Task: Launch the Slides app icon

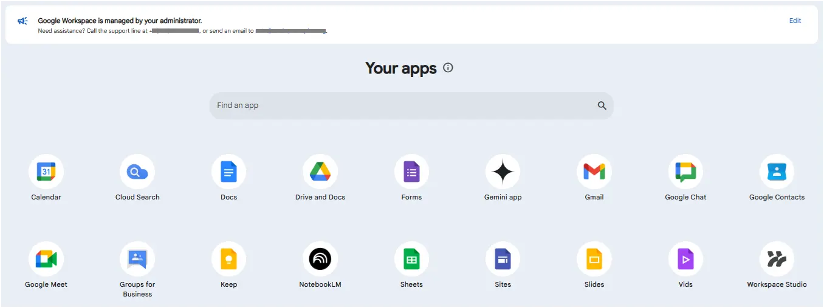Action: click(594, 259)
